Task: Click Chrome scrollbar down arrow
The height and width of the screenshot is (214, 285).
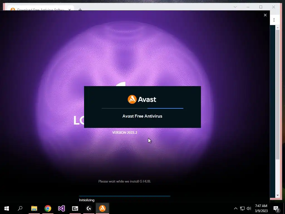Action: click(x=277, y=195)
